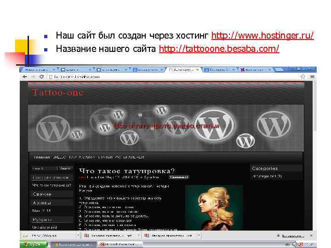Viewport: 331px width, 248px height.
Task: Open the Фотогалерея menu item
Action: click(x=130, y=158)
